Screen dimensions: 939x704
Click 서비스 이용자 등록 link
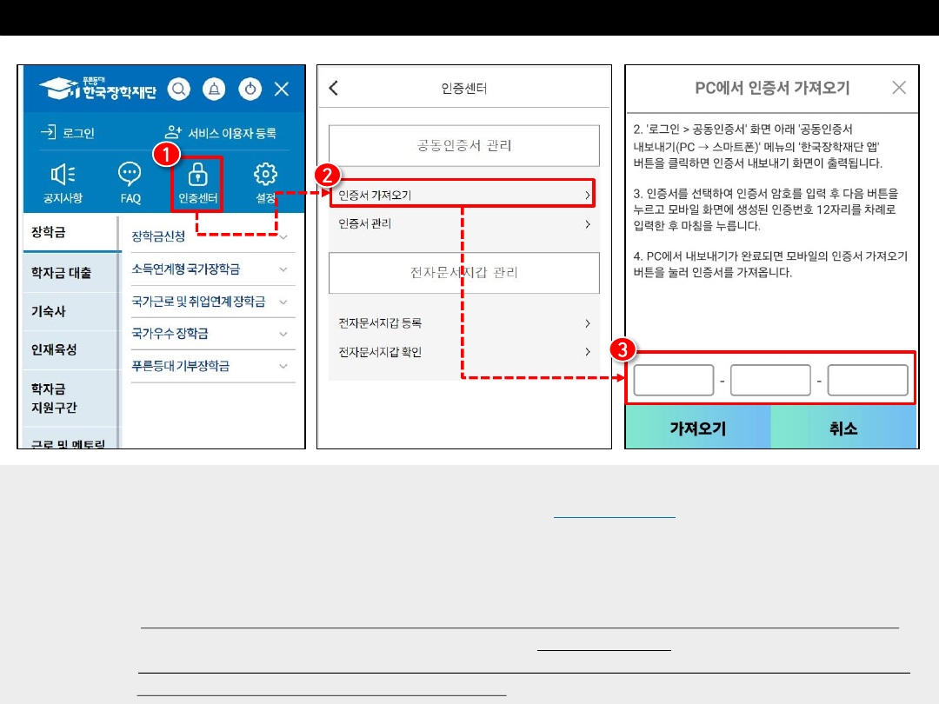pyautogui.click(x=221, y=133)
